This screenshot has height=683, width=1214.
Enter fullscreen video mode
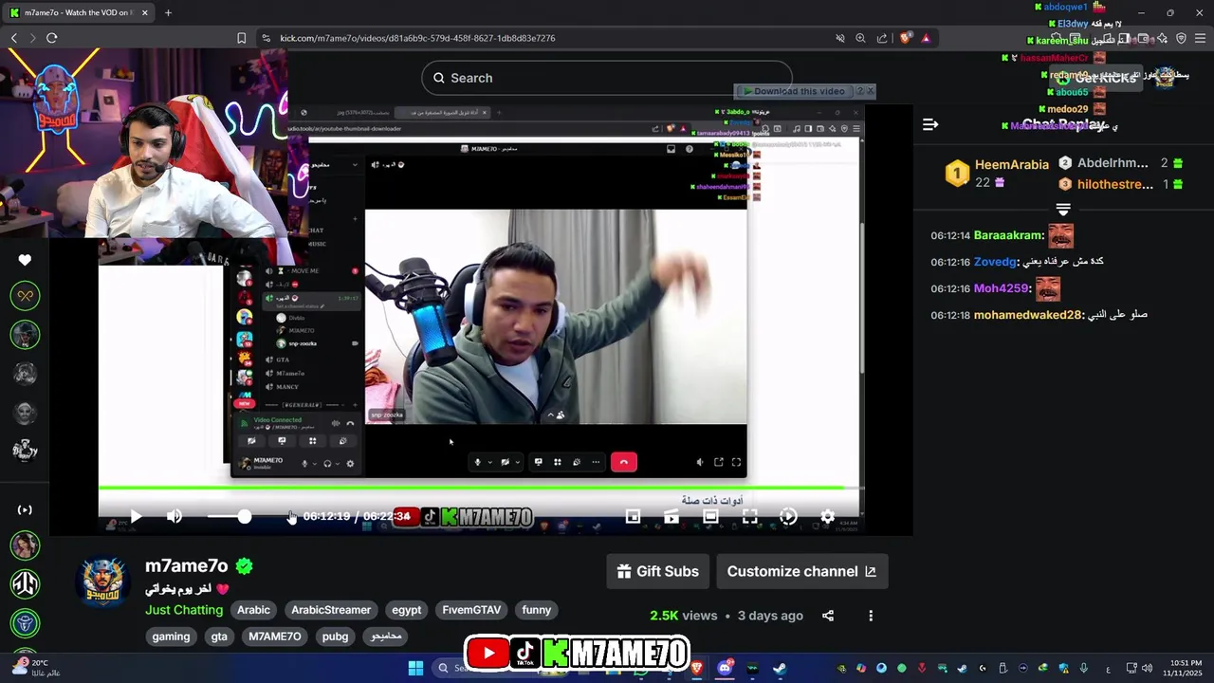tap(749, 516)
